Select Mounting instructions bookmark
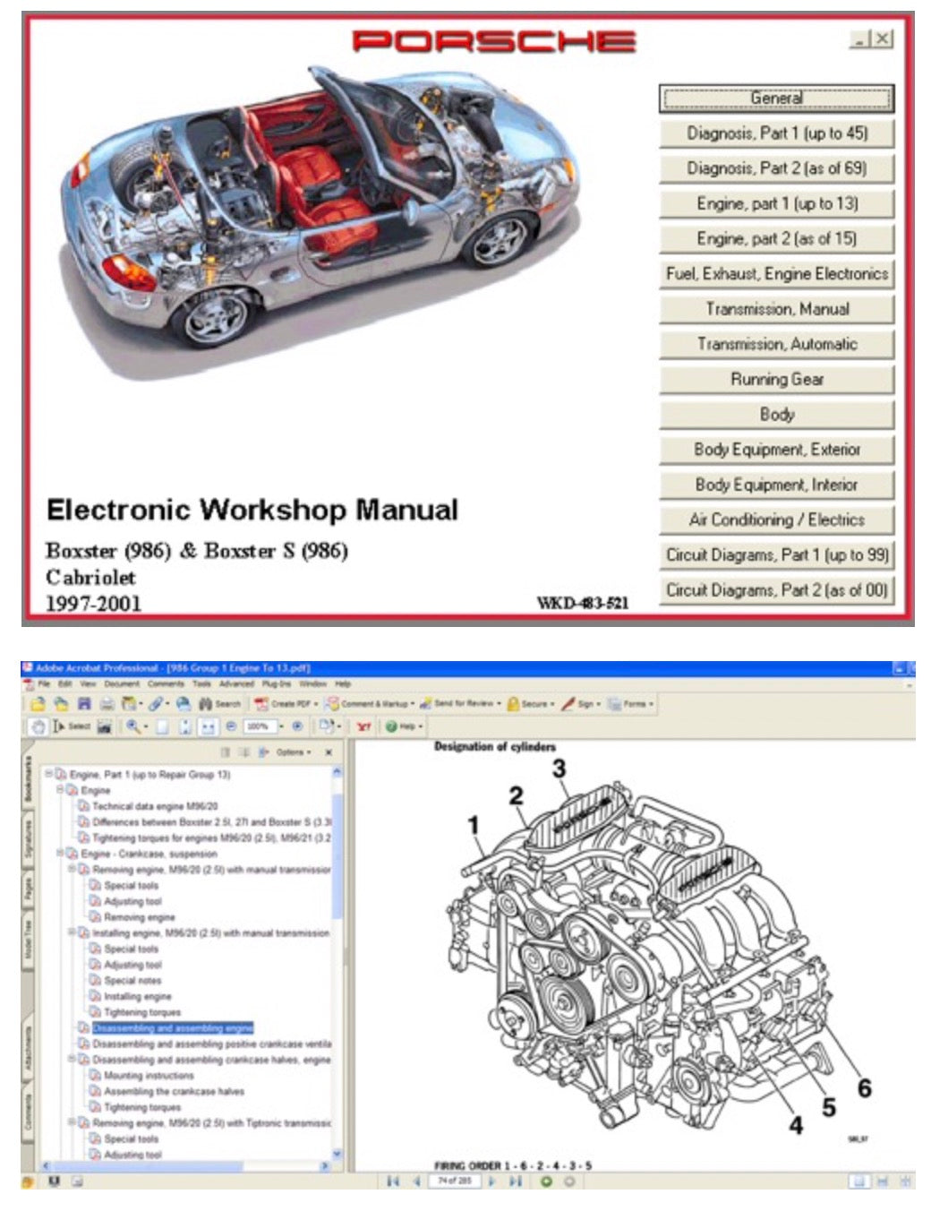Viewport: 931px width, 1211px height. (x=149, y=1076)
